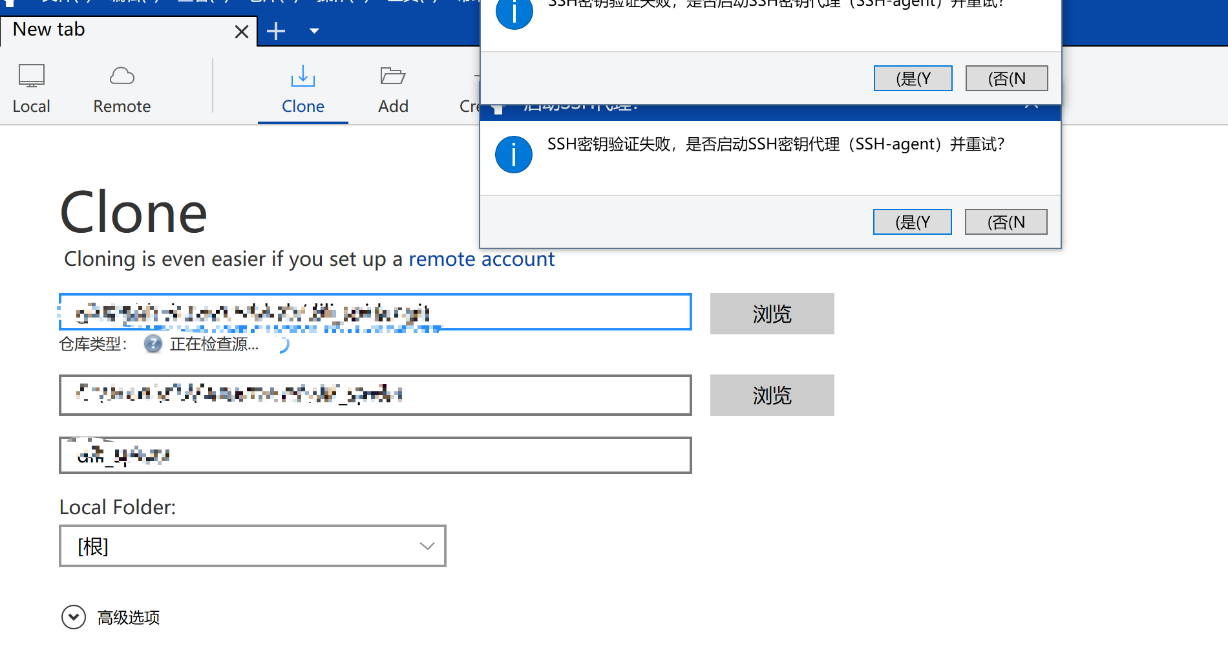Click the 仓库类型 help icon

(x=153, y=344)
